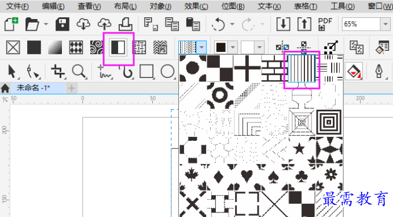Viewport: 393px width, 217px height.
Task: Open the 文件 menu
Action: tap(17, 6)
